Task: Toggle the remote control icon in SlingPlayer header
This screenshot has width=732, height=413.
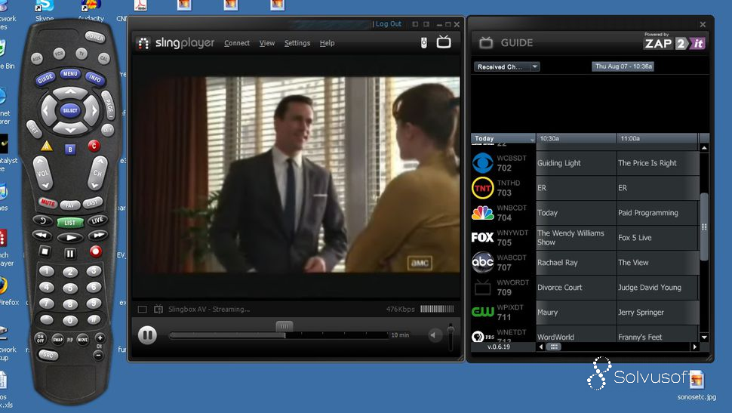Action: point(424,43)
